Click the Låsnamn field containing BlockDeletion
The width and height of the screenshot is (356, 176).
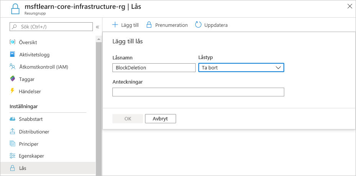tap(154, 67)
